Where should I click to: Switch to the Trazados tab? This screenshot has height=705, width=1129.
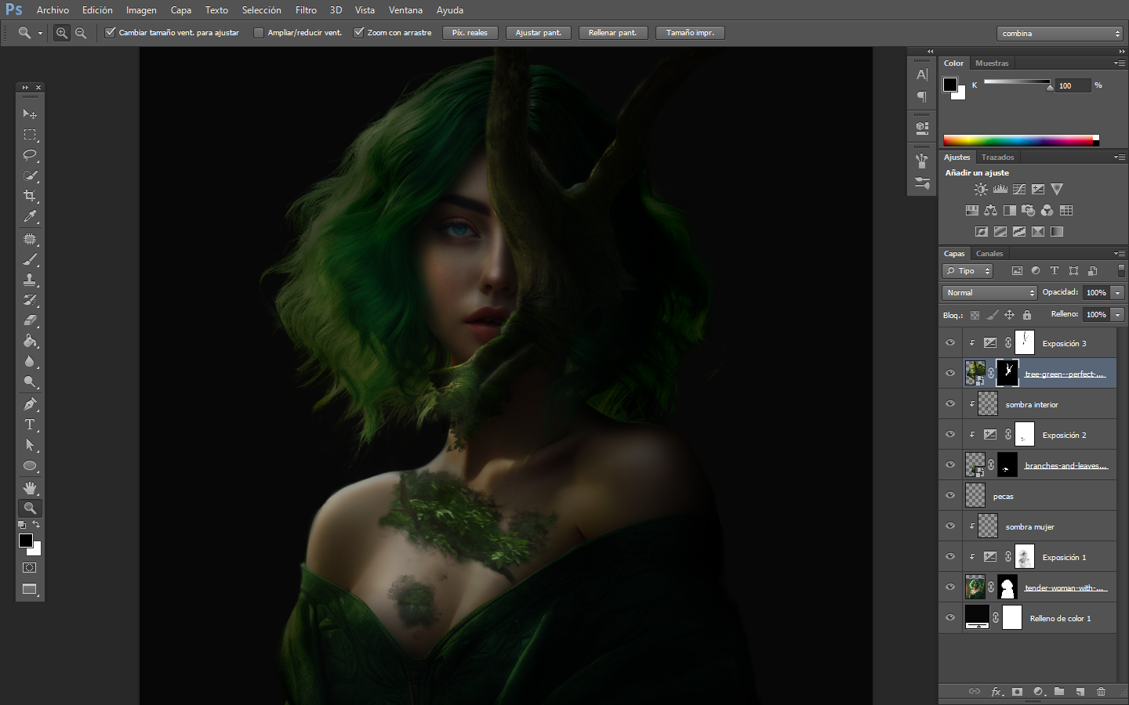997,157
